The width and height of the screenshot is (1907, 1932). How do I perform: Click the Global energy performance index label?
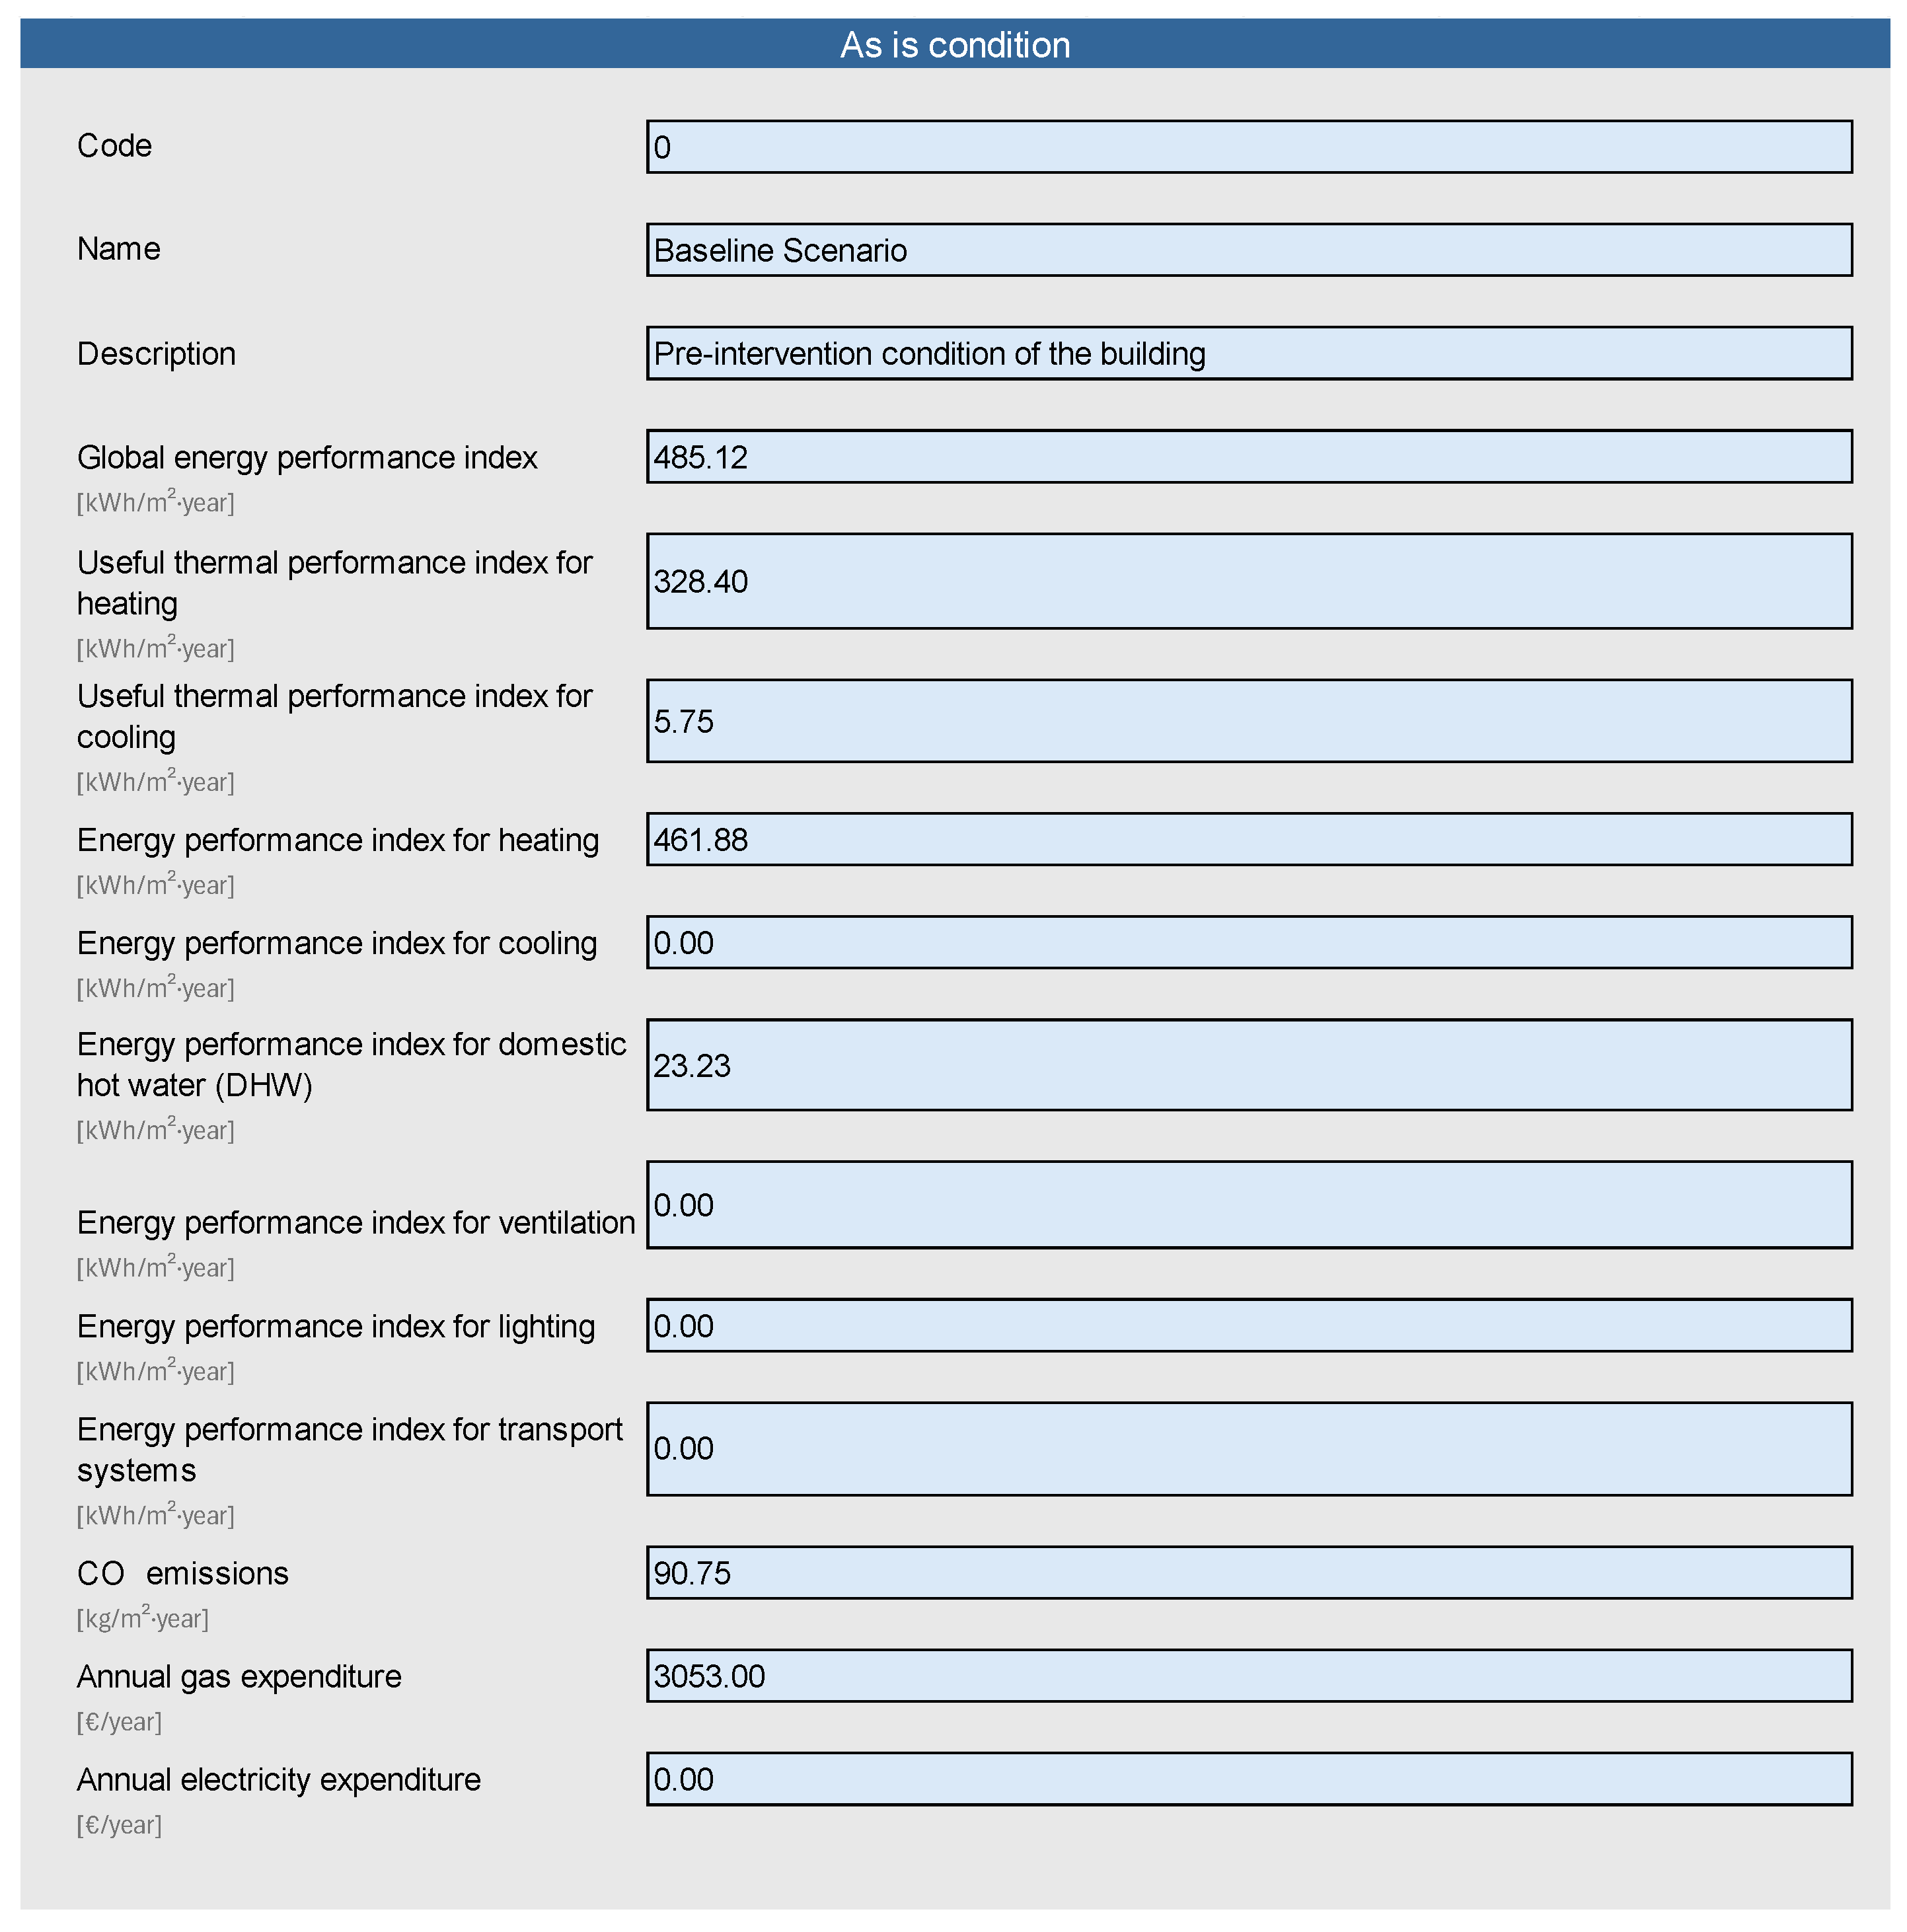pyautogui.click(x=307, y=458)
